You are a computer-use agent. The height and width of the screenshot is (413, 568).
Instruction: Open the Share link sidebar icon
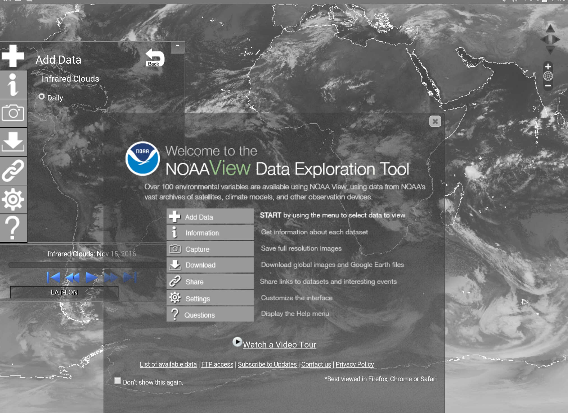coord(13,171)
